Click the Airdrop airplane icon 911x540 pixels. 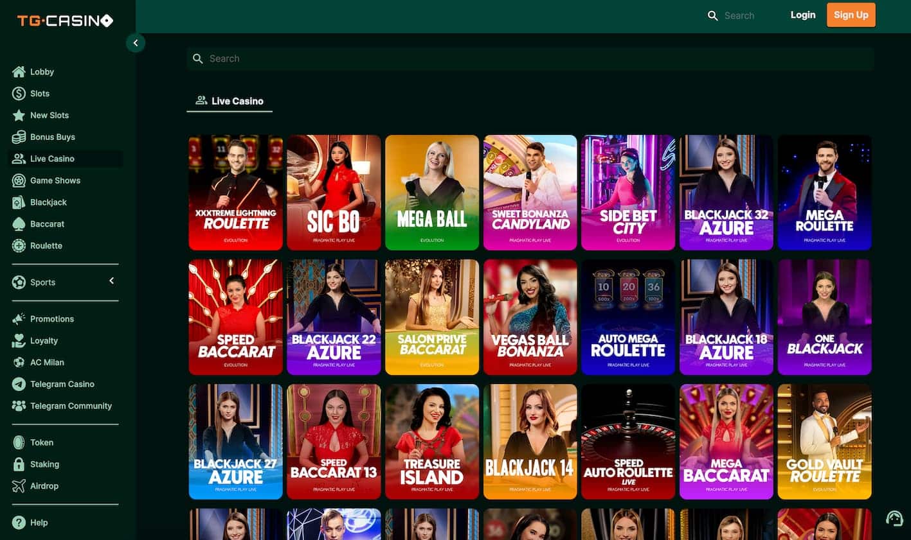[19, 486]
